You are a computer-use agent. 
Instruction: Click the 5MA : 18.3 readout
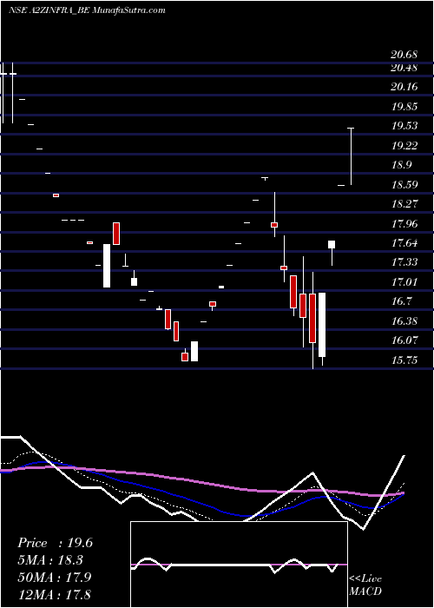50,560
